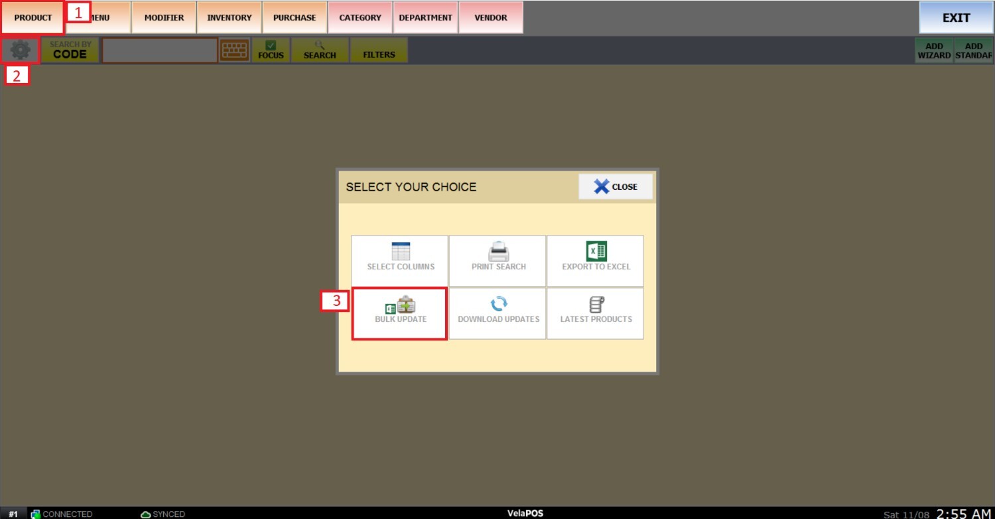This screenshot has height=519, width=995.
Task: Switch to the Product tab
Action: pyautogui.click(x=33, y=18)
